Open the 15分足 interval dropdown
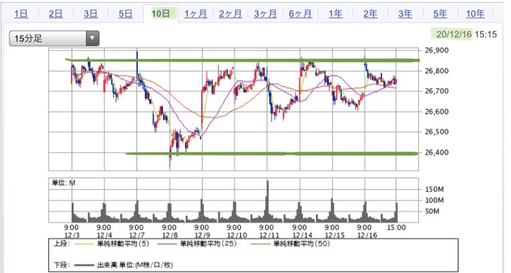511x273 pixels. 54,38
